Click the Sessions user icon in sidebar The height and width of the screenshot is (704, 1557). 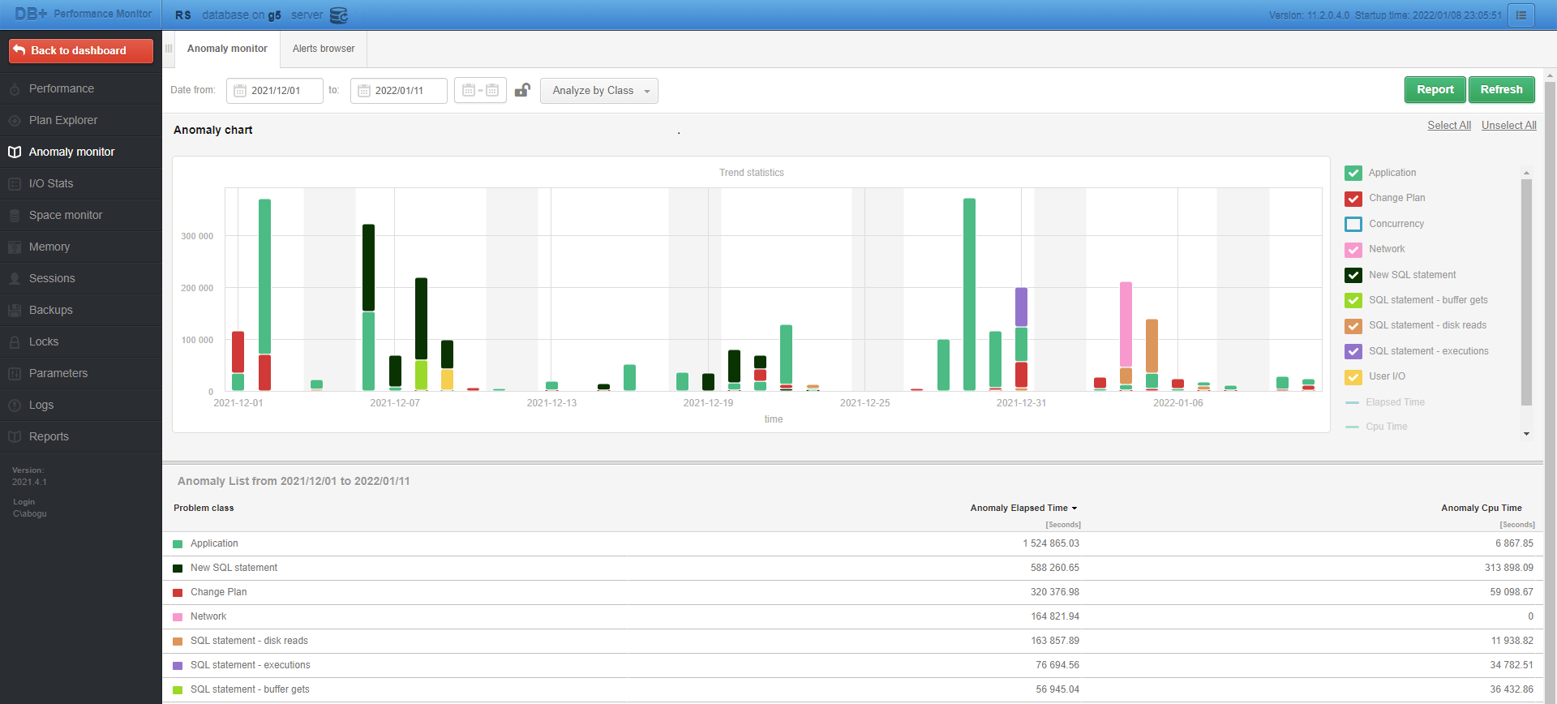click(15, 279)
